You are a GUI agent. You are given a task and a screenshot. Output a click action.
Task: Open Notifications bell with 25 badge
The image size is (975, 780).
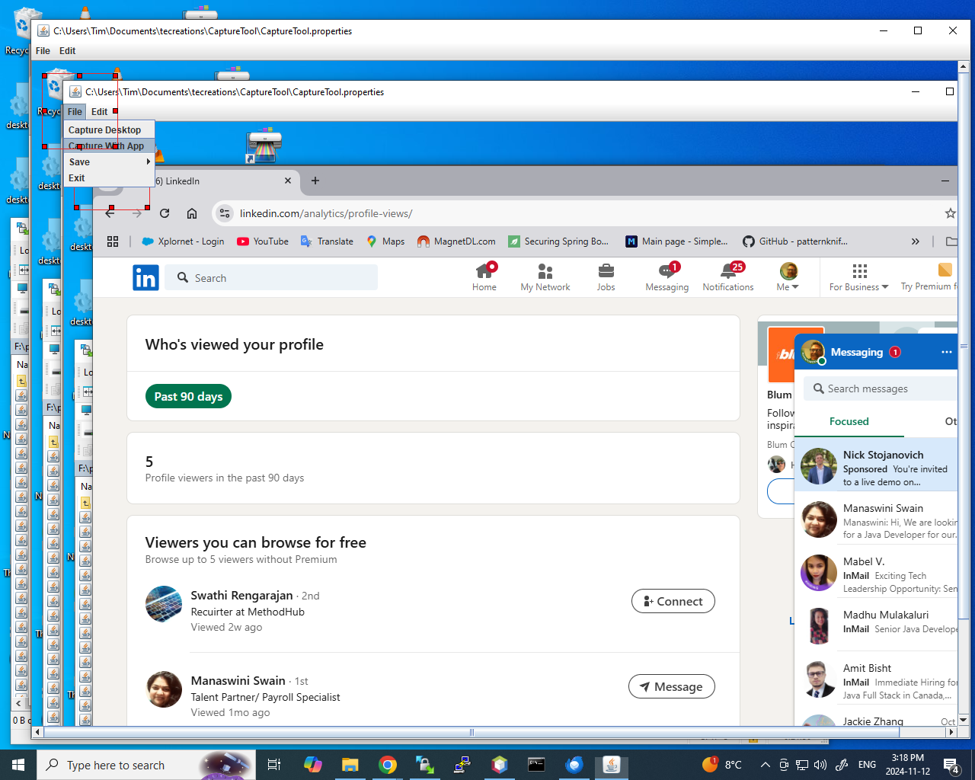[x=728, y=277]
